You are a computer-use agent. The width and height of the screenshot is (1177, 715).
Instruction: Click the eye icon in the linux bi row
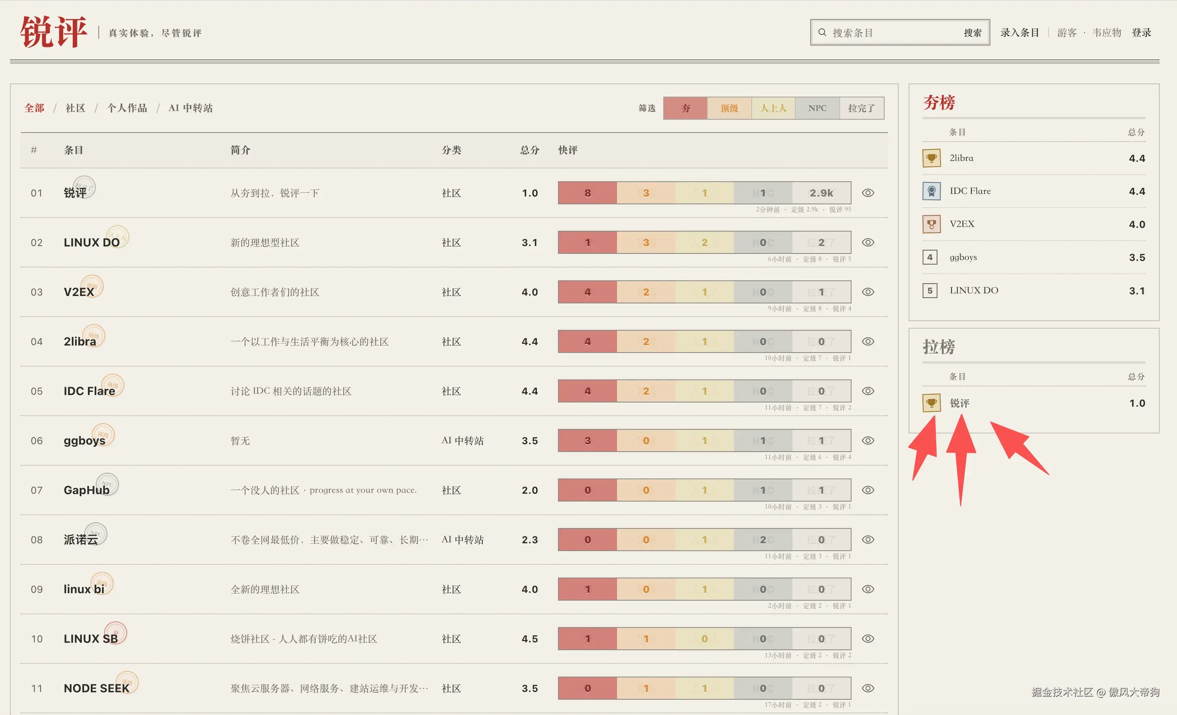click(868, 590)
